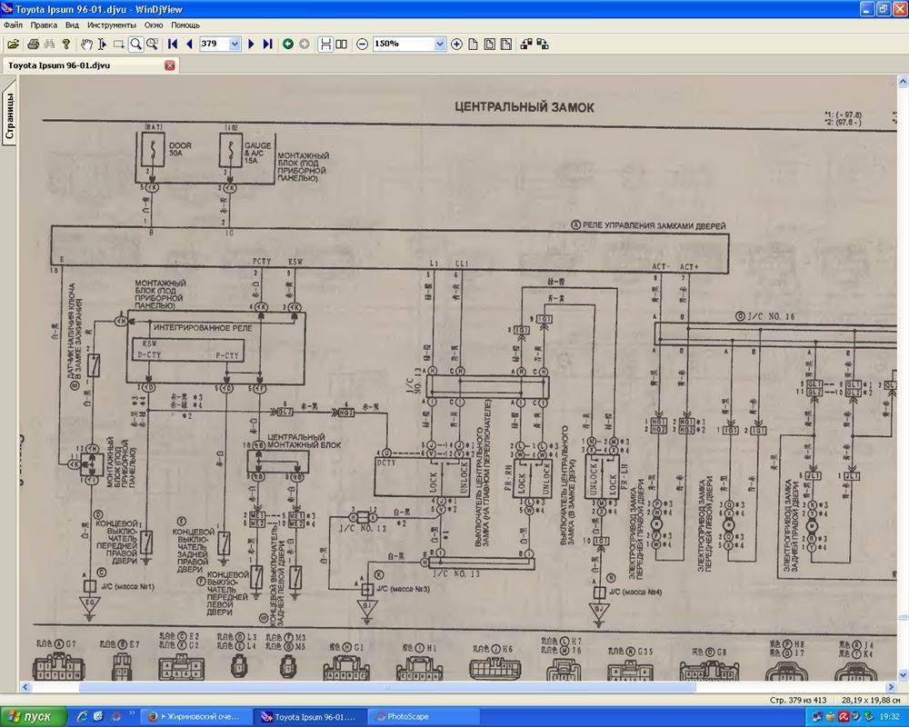Click the пуск Start button

point(32,717)
